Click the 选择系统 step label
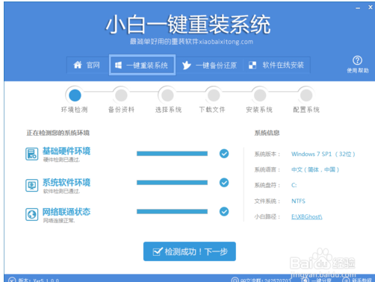The image size is (375, 282). [168, 110]
